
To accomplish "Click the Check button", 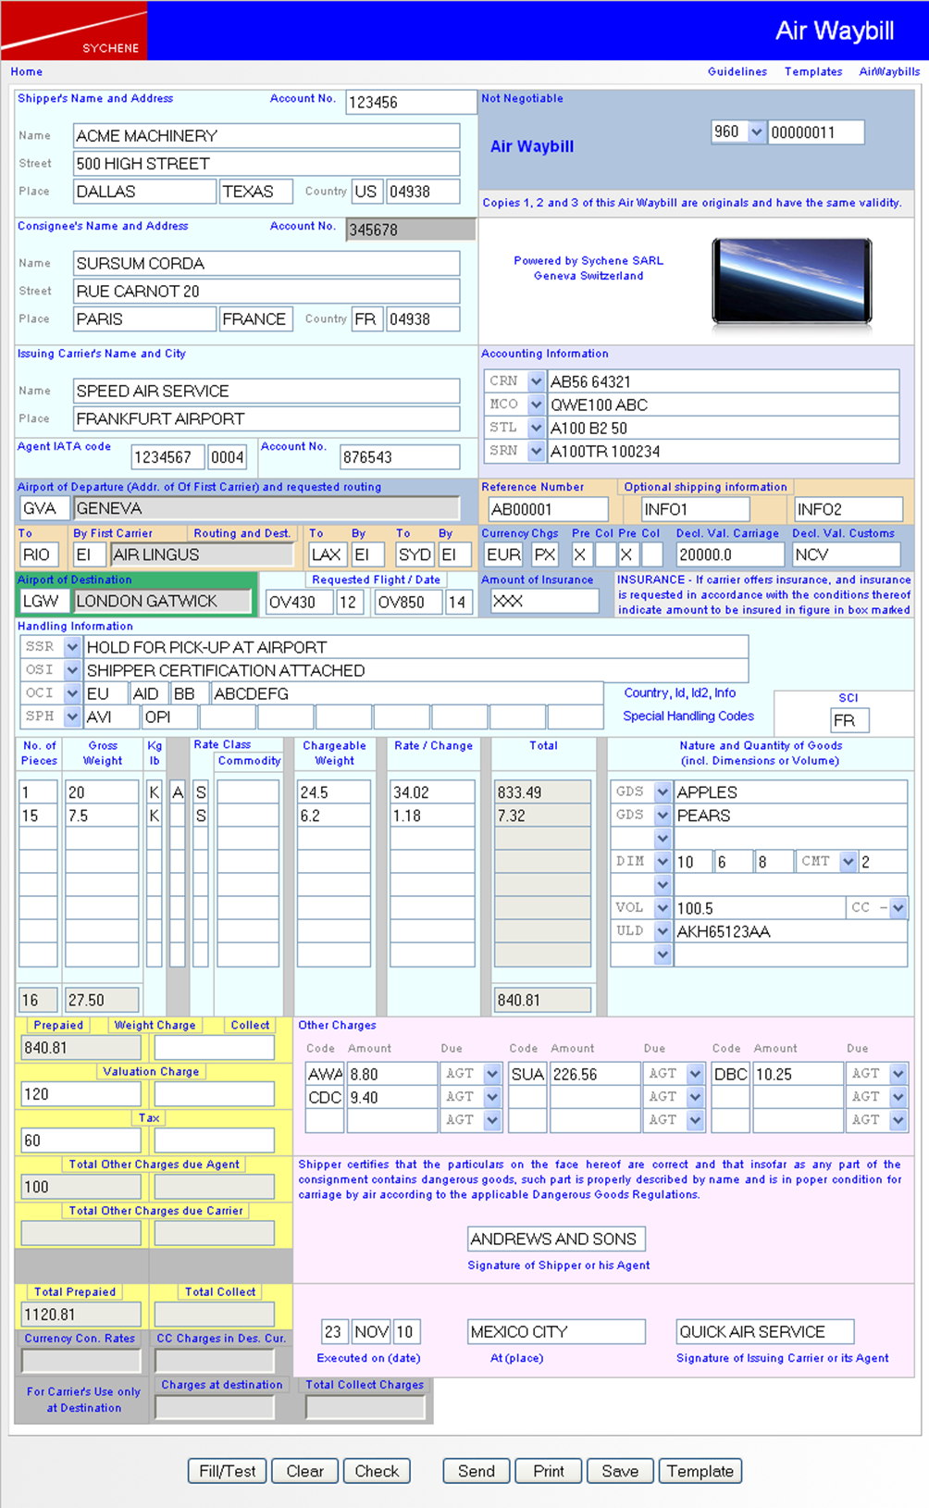I will [x=377, y=1471].
